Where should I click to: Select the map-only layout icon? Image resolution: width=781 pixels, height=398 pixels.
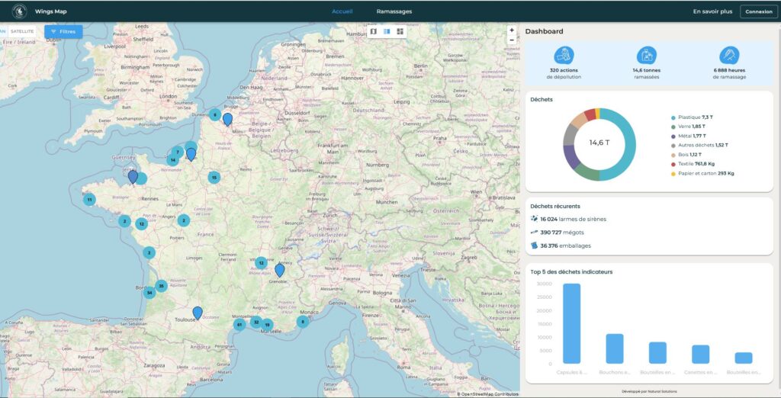coord(374,31)
